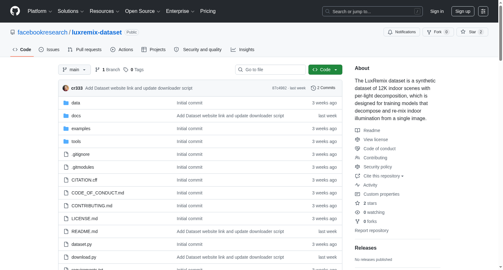This screenshot has width=503, height=270.
Task: Open the .gitmodules file
Action: tap(83, 167)
